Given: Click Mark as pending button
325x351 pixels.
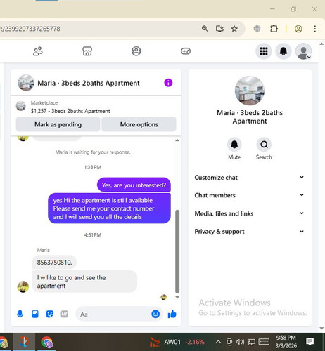Looking at the screenshot, I should pos(58,124).
